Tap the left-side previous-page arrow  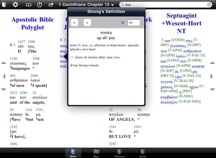click(4, 76)
